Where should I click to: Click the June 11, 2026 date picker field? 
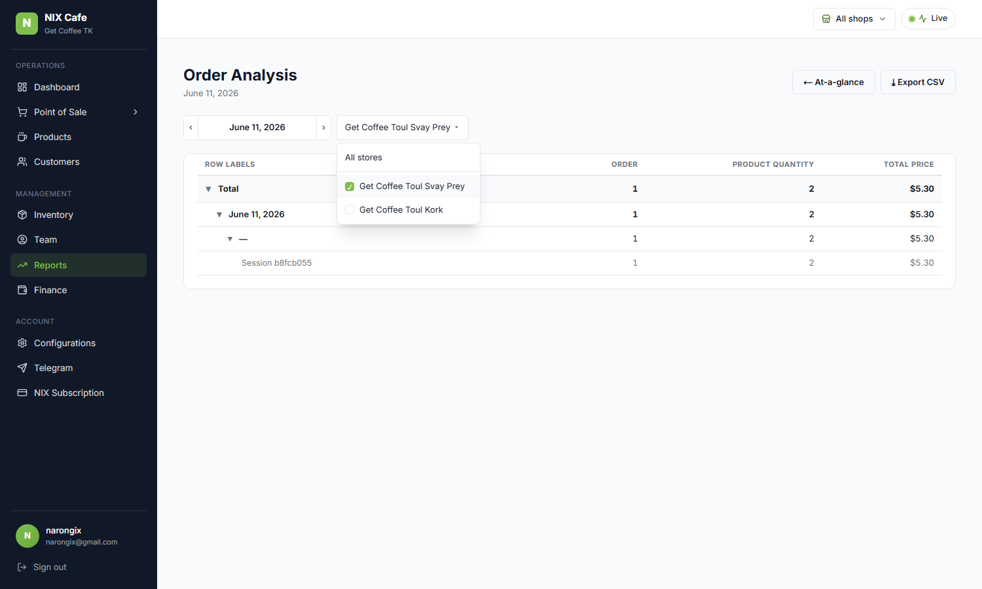pyautogui.click(x=257, y=128)
